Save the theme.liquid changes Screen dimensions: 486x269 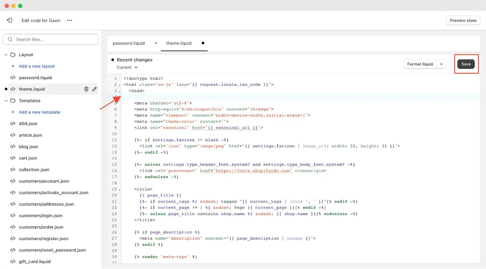pos(466,64)
